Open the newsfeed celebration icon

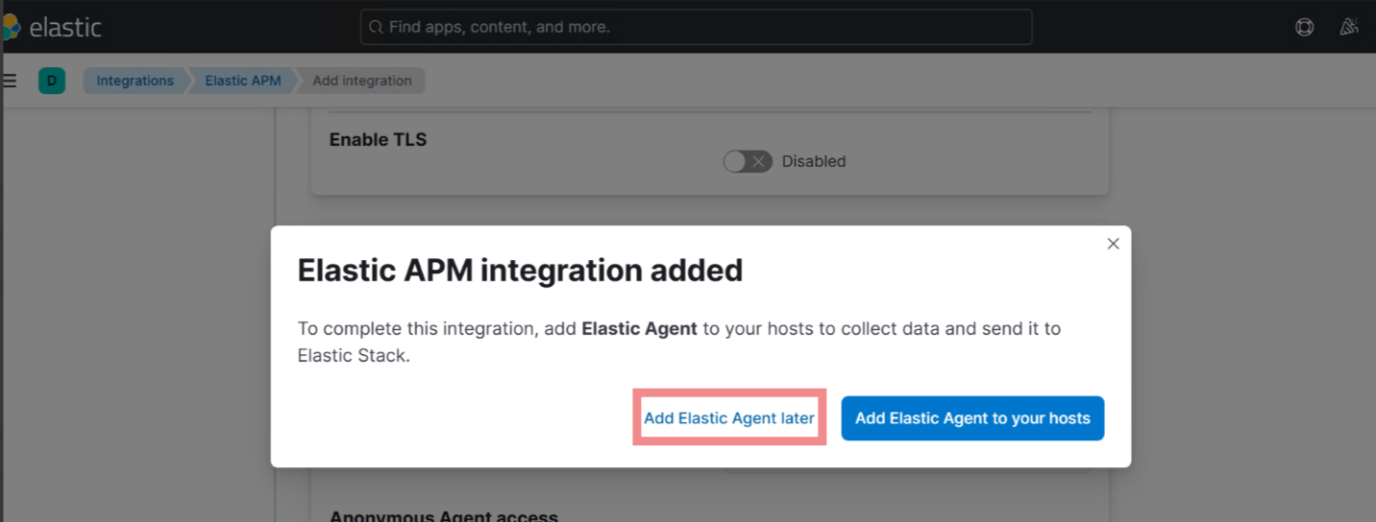(x=1349, y=27)
